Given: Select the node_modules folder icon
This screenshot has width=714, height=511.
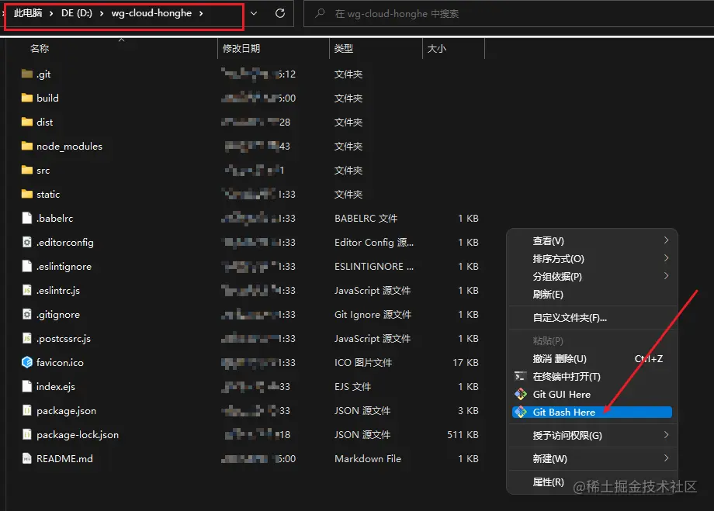Looking at the screenshot, I should (x=27, y=146).
